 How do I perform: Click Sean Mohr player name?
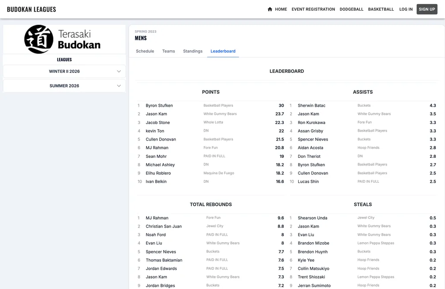[156, 156]
